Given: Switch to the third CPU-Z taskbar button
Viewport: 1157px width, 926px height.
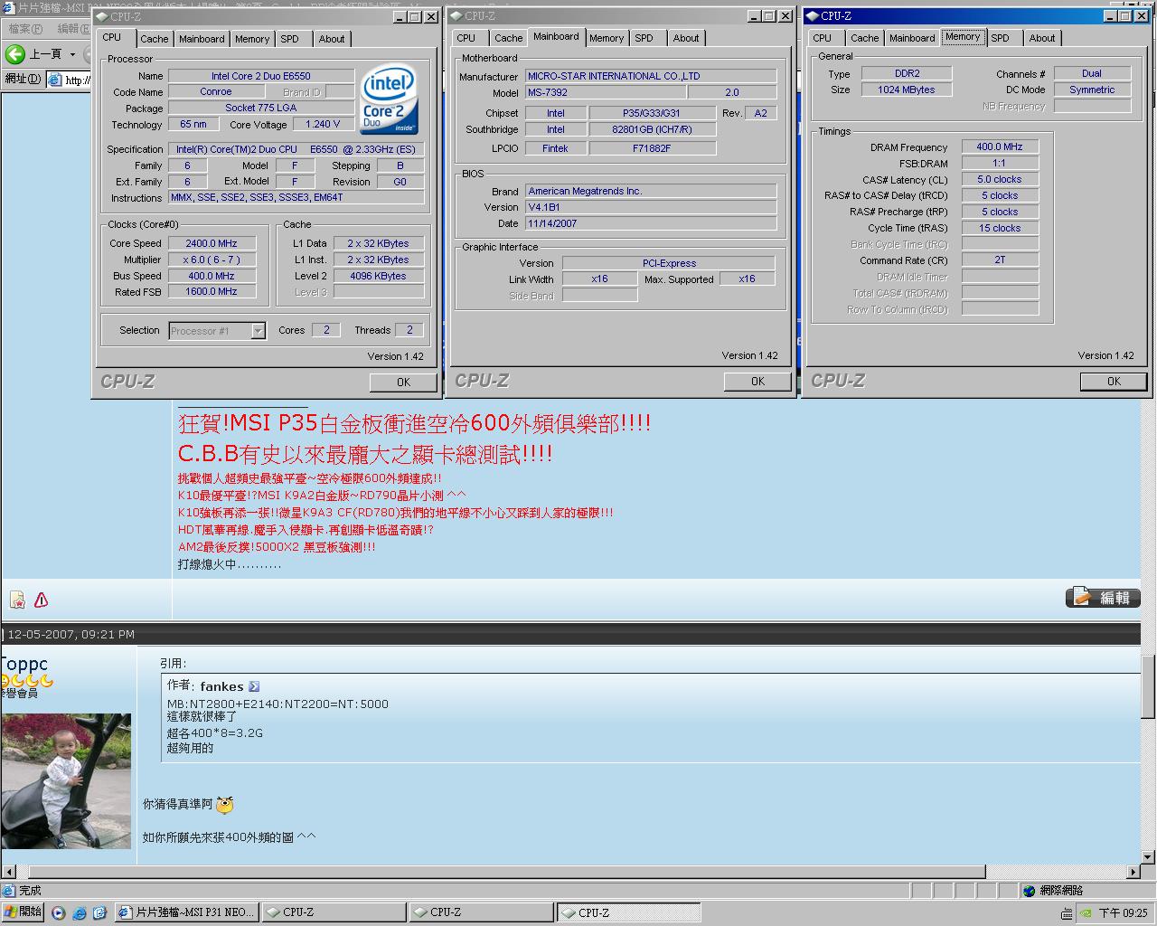Looking at the screenshot, I should [628, 912].
